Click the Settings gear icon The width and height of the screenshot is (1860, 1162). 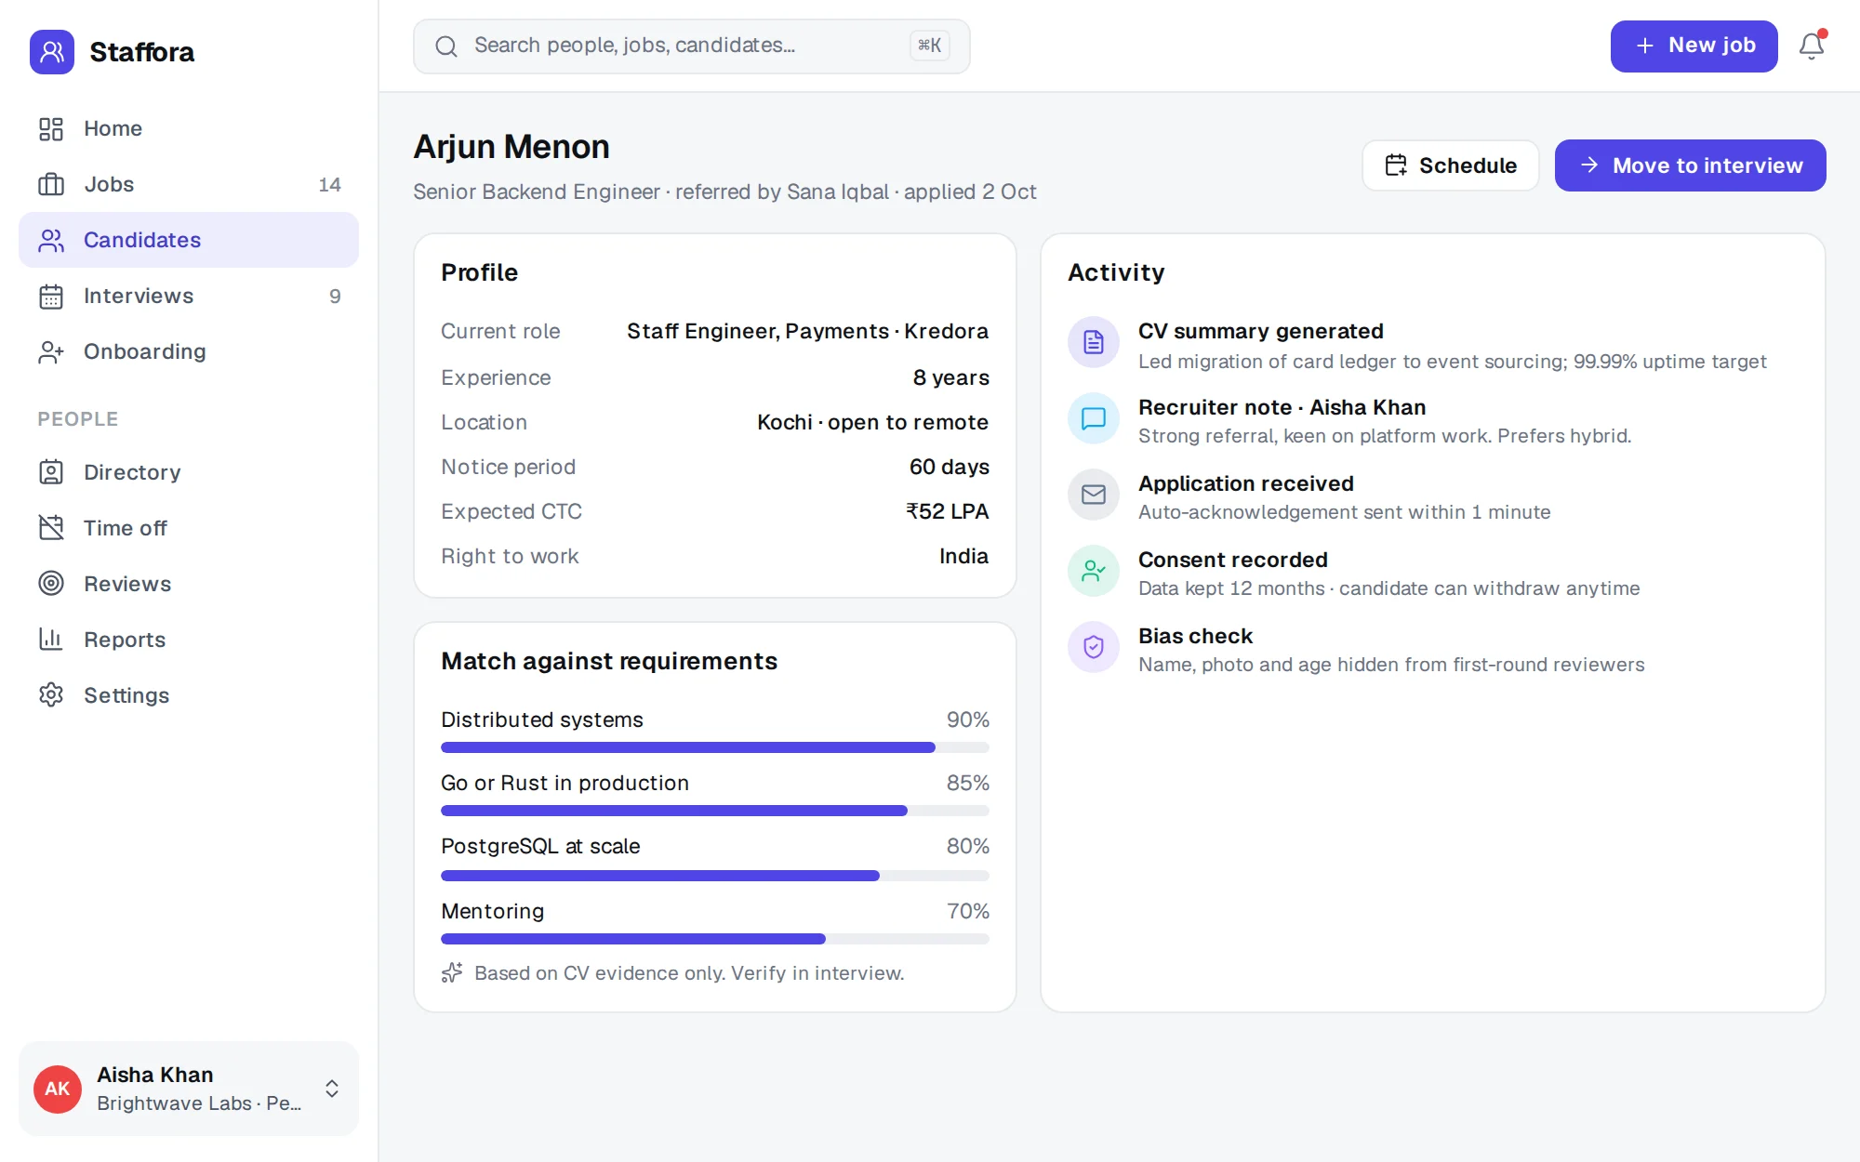click(51, 695)
